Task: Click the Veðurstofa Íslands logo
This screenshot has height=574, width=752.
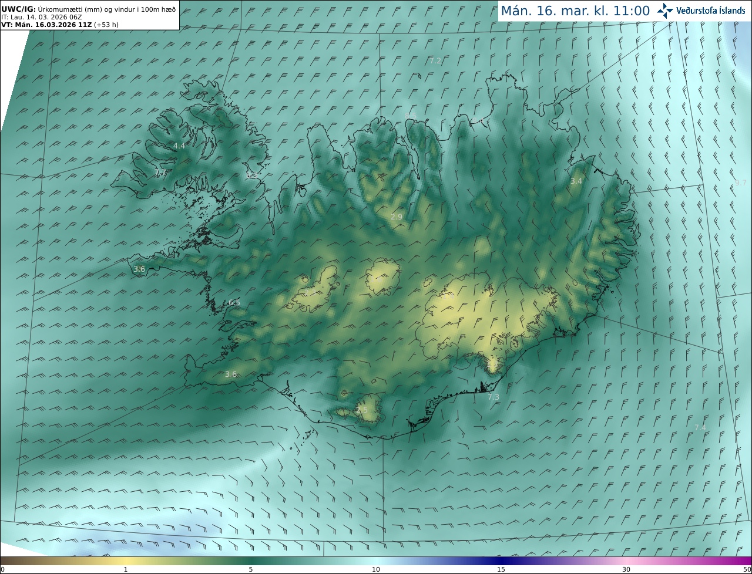Action: pyautogui.click(x=701, y=11)
